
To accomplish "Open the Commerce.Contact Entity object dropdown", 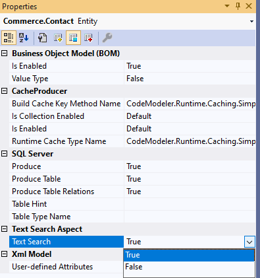I will point(251,21).
